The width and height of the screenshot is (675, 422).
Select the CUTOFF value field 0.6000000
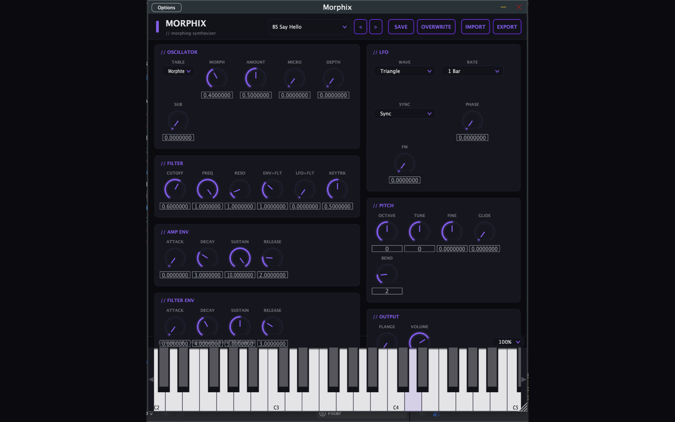click(x=175, y=206)
